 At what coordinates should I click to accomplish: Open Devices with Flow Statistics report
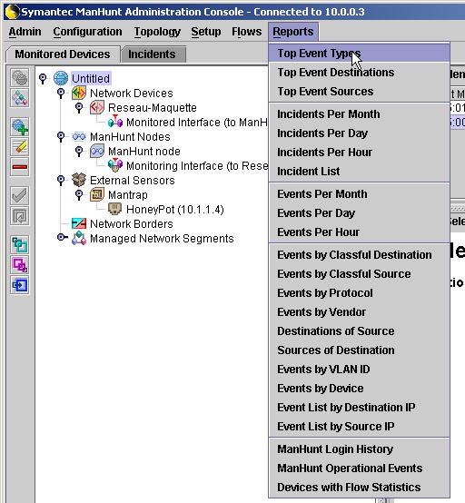pyautogui.click(x=359, y=488)
